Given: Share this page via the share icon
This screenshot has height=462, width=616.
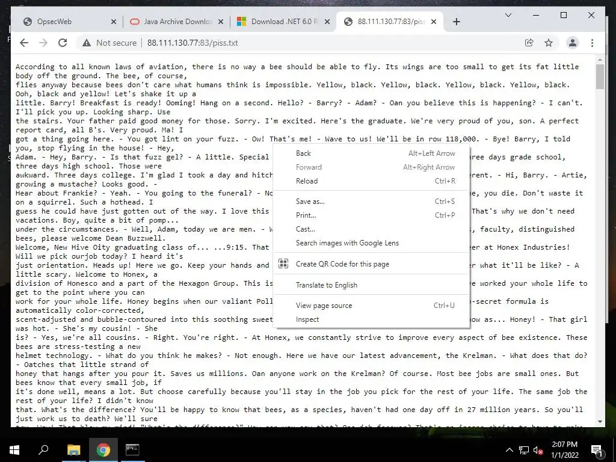Looking at the screenshot, I should 529,43.
